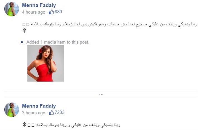The image size is (198, 130).
Task: Open the first post's profile avatar
Action: [x=12, y=9]
